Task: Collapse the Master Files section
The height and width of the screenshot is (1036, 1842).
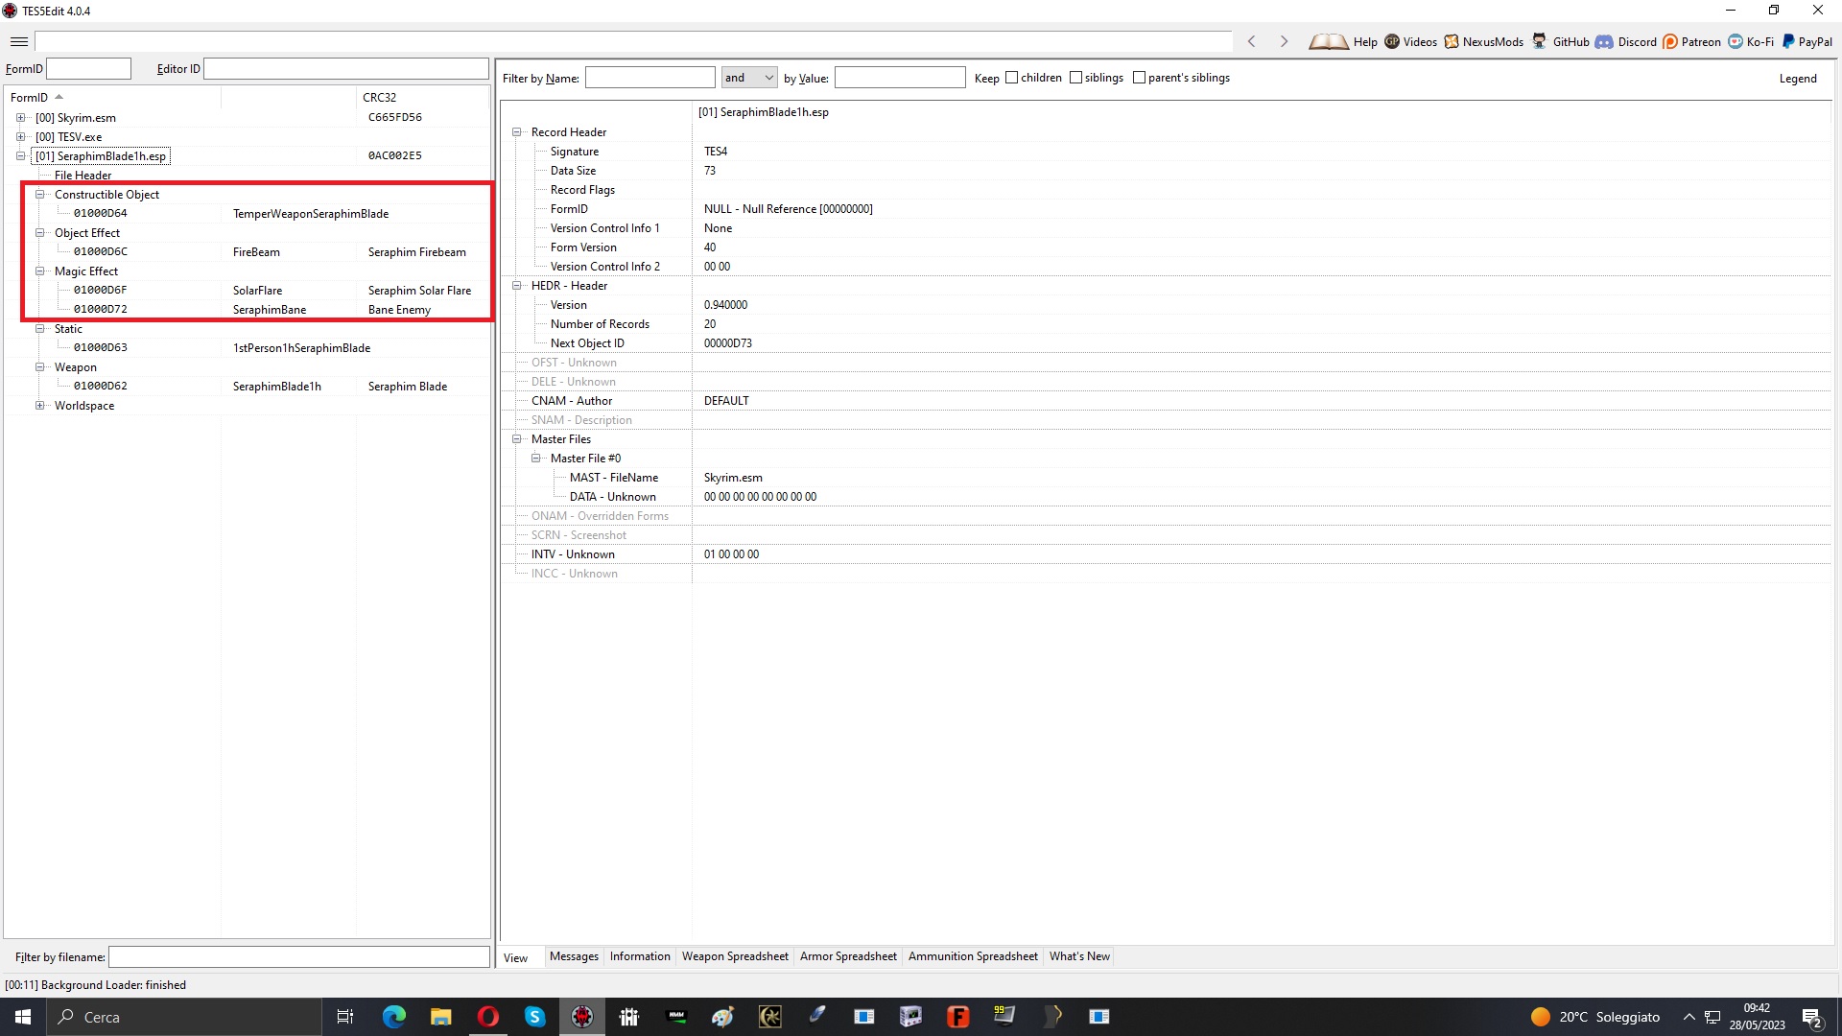Action: tap(516, 439)
